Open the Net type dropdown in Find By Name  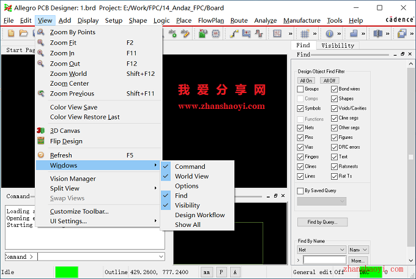point(322,250)
